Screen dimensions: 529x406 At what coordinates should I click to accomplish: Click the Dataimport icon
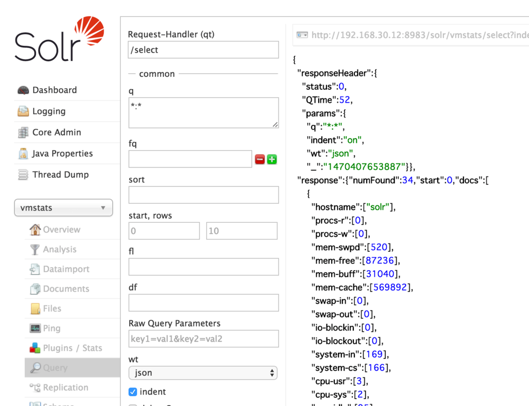pyautogui.click(x=35, y=269)
